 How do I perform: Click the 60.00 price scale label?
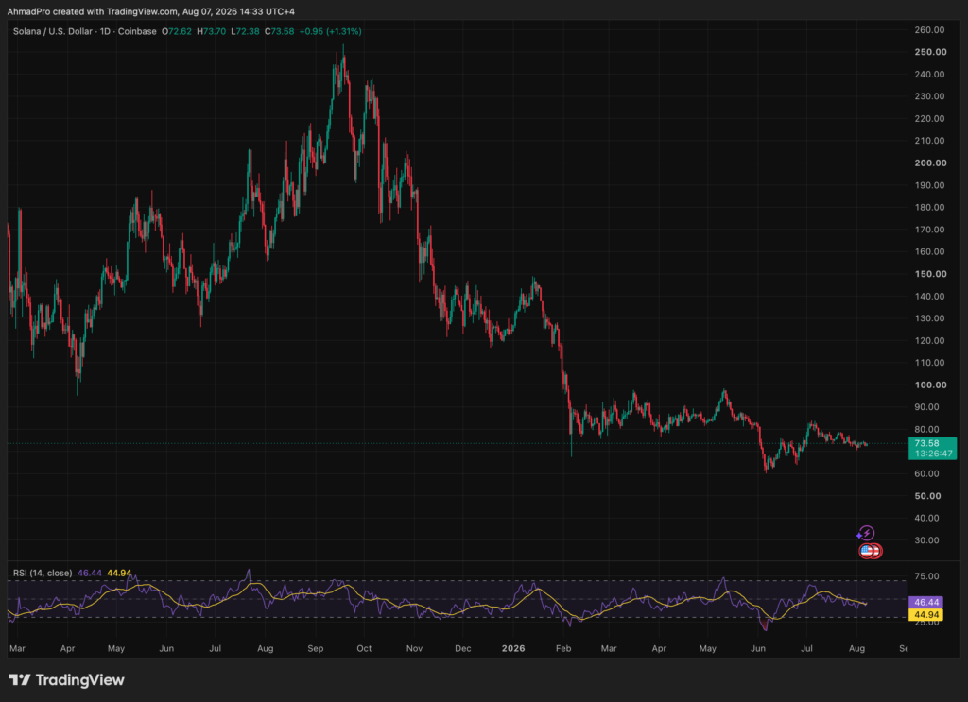[926, 473]
